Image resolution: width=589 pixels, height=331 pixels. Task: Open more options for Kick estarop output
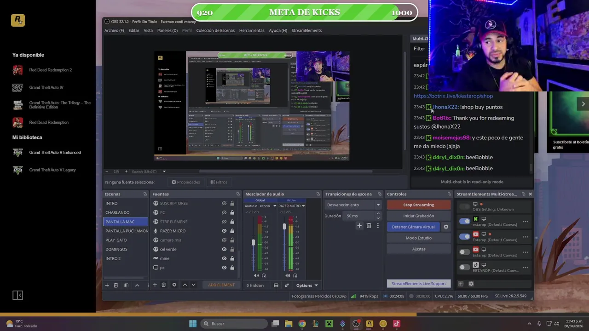coord(525,222)
